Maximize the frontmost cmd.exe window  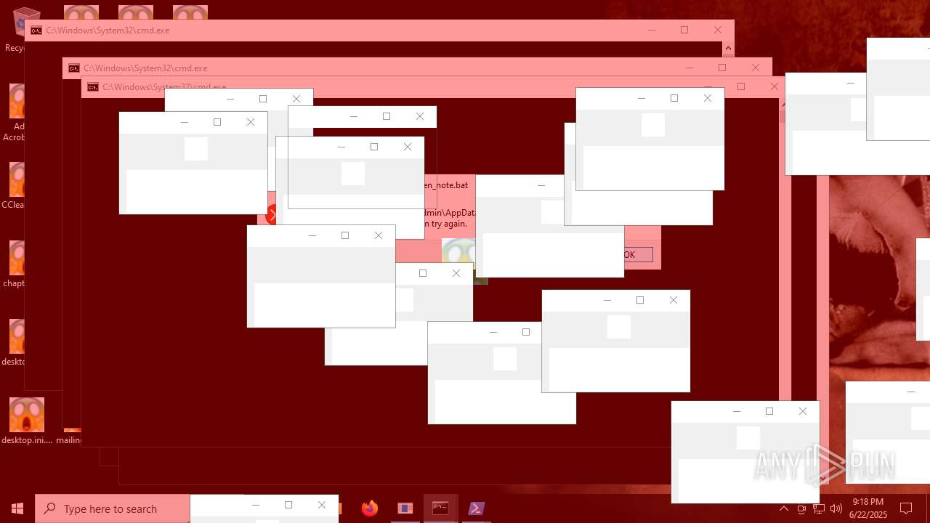[741, 86]
